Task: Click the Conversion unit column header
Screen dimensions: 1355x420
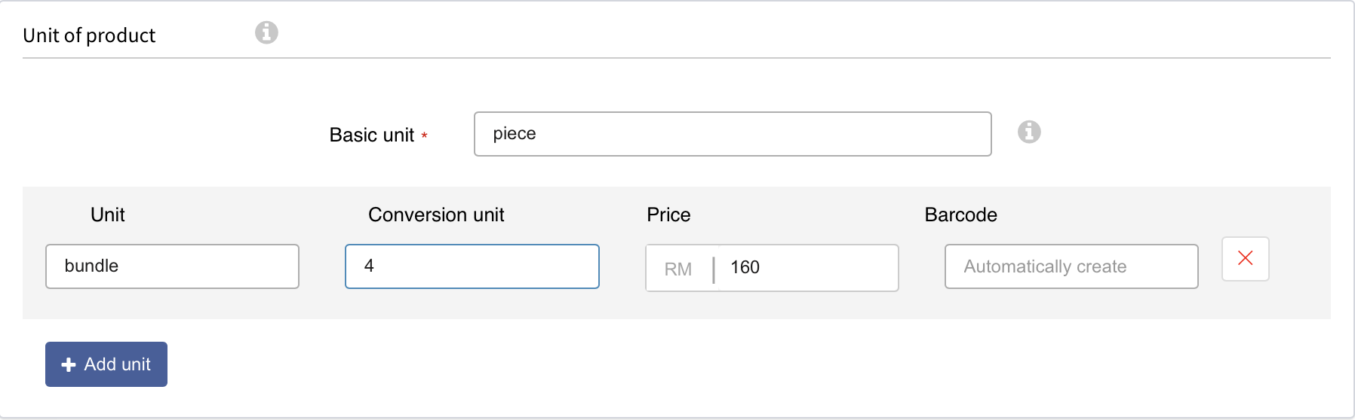Action: (436, 215)
